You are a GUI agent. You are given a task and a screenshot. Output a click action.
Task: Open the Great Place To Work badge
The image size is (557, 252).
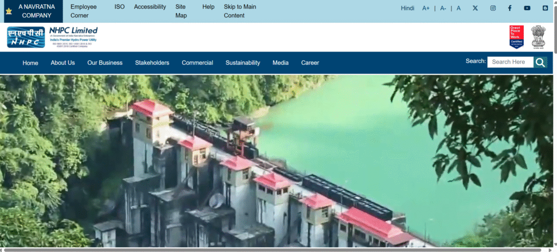[517, 37]
